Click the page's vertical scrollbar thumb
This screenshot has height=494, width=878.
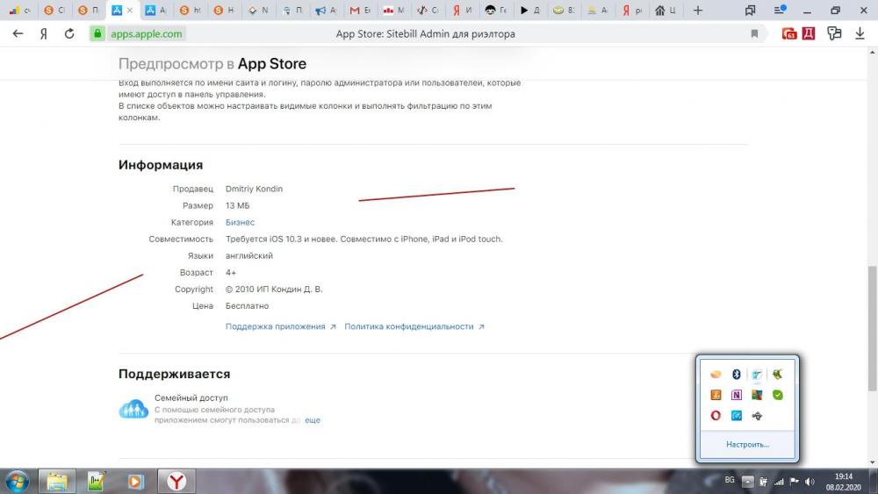click(872, 328)
